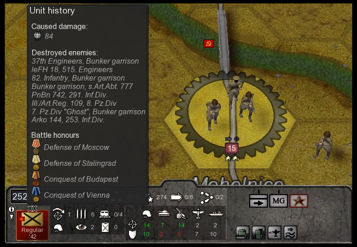
Task: Open the purchase vehicle unit button
Action: click(242, 232)
